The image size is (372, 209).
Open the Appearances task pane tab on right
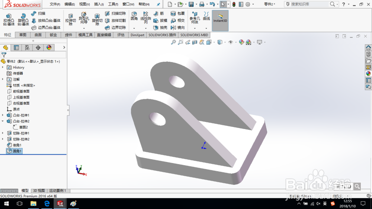(x=368, y=74)
